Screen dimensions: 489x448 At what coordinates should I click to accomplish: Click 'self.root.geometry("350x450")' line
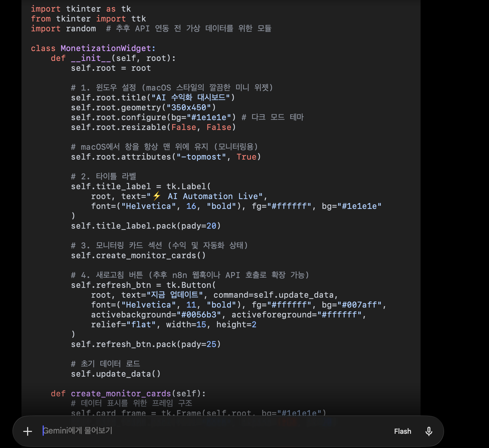click(144, 107)
